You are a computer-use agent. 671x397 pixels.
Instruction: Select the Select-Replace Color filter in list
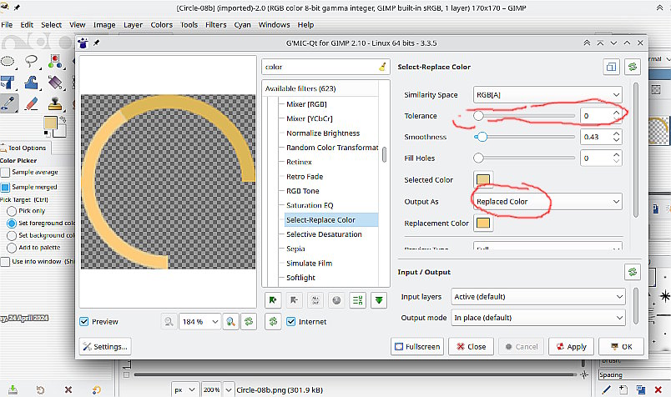point(320,220)
